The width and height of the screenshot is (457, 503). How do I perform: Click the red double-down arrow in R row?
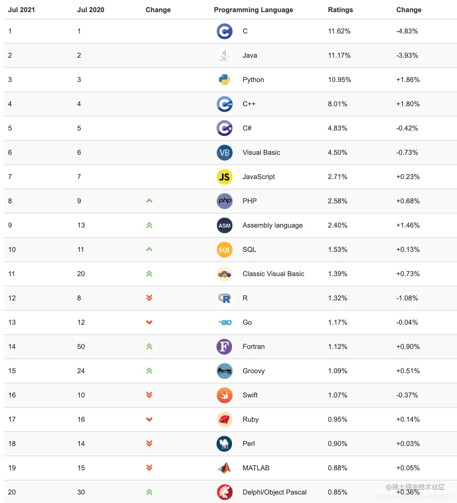tap(149, 298)
